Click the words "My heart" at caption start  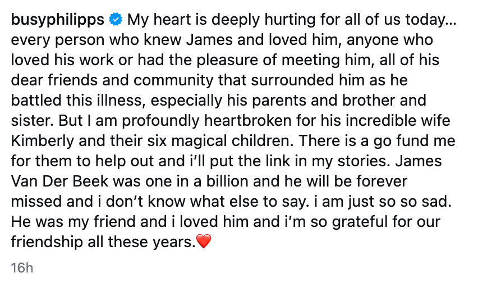(154, 20)
